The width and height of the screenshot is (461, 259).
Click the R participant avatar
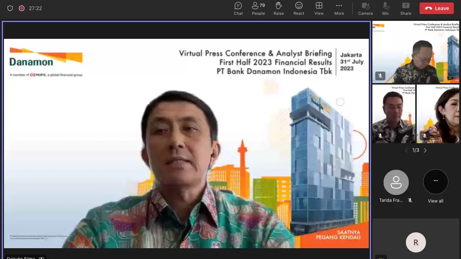(416, 242)
